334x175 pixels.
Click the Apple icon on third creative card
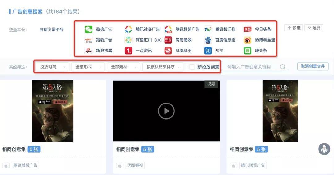pyautogui.click(x=233, y=165)
